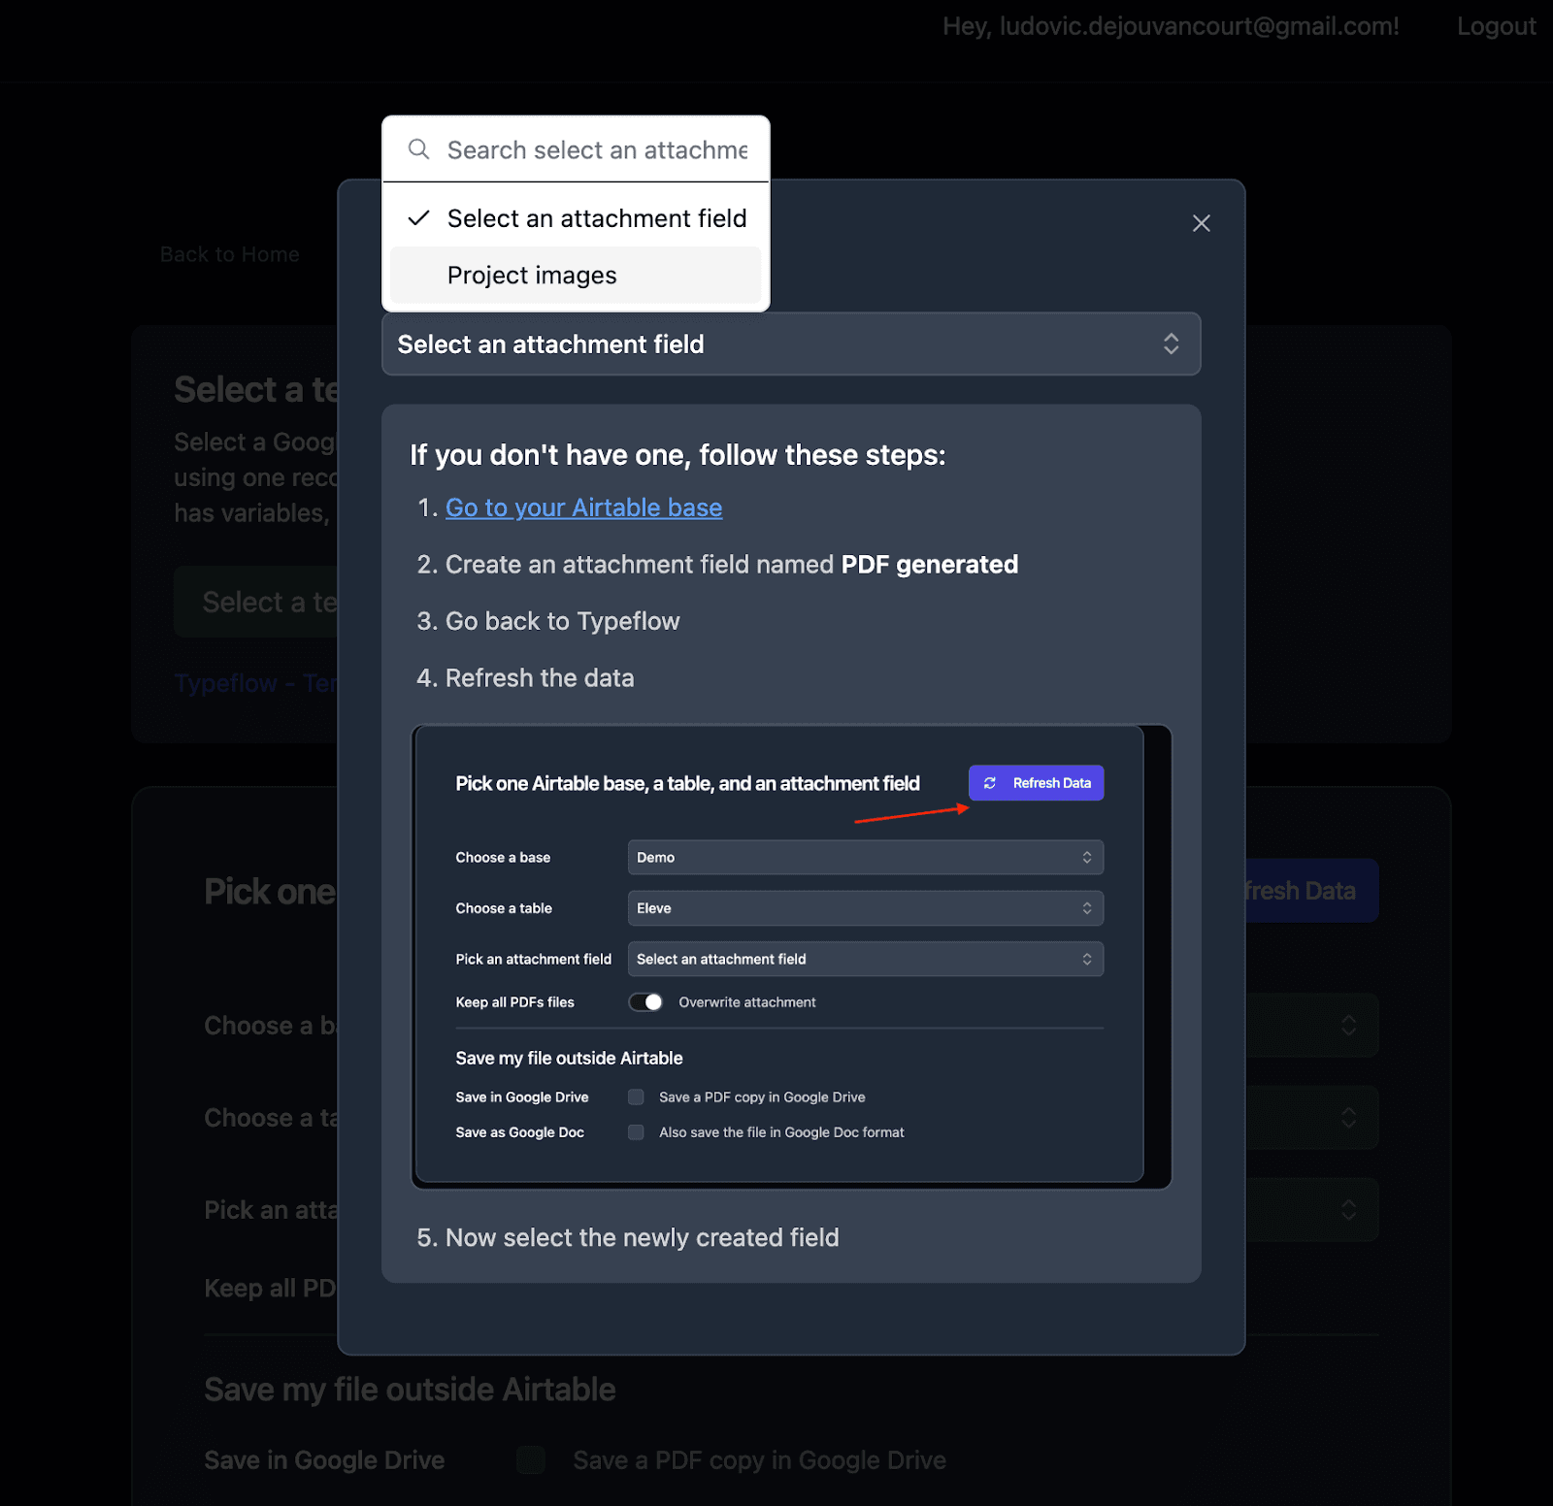
Task: Click the Back to Home link
Action: coord(230,254)
